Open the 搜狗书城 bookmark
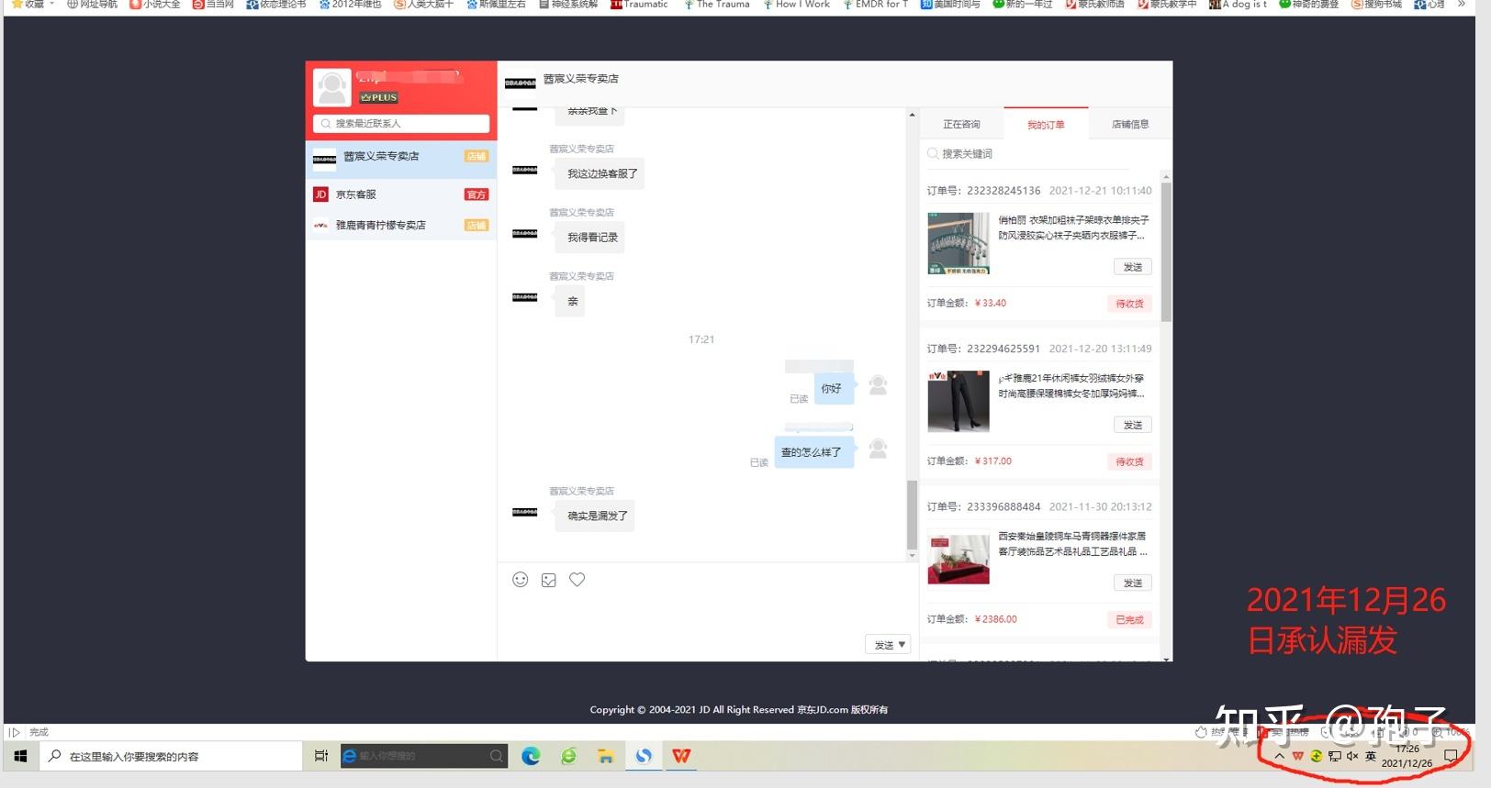1491x788 pixels. tap(1376, 5)
